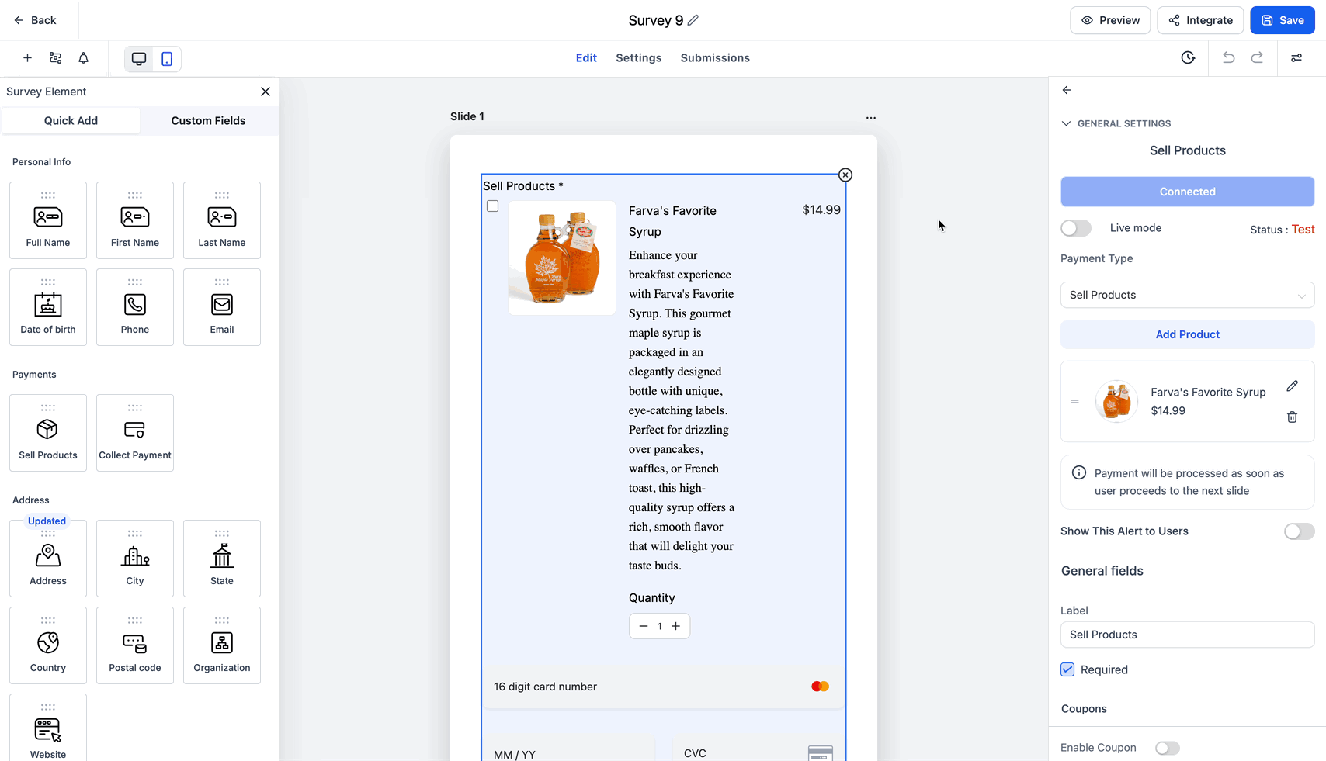Open the Submissions tab
1326x761 pixels.
click(x=715, y=58)
